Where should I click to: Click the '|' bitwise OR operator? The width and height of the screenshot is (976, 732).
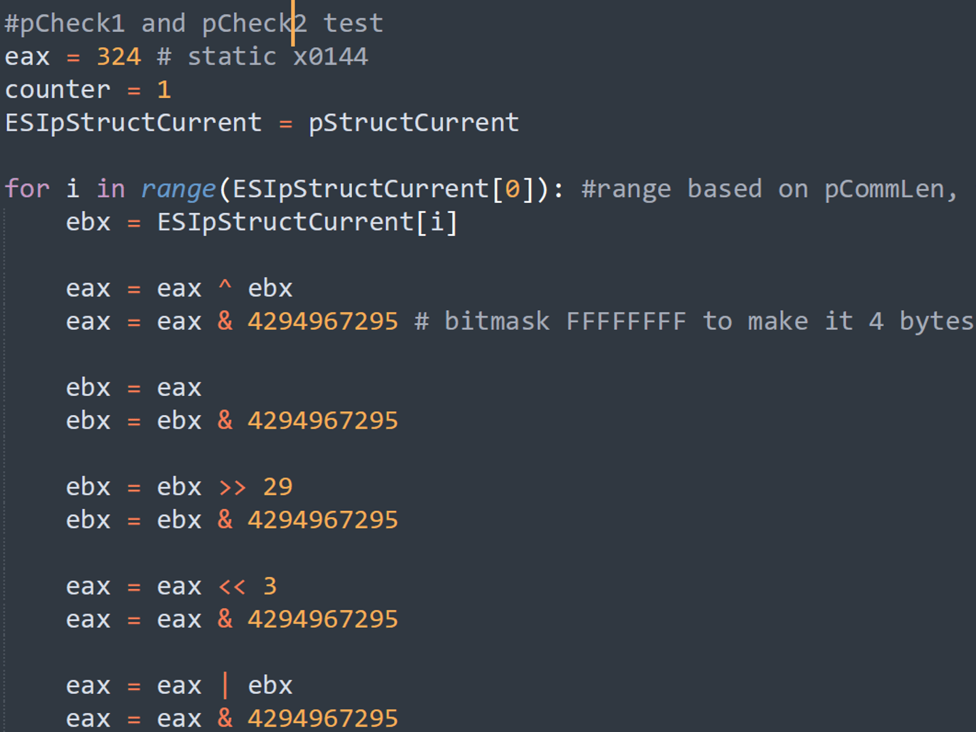(225, 686)
